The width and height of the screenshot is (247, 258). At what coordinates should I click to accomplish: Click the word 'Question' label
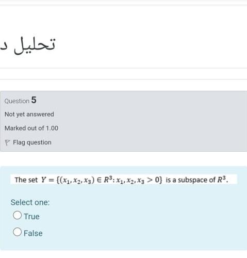click(17, 101)
